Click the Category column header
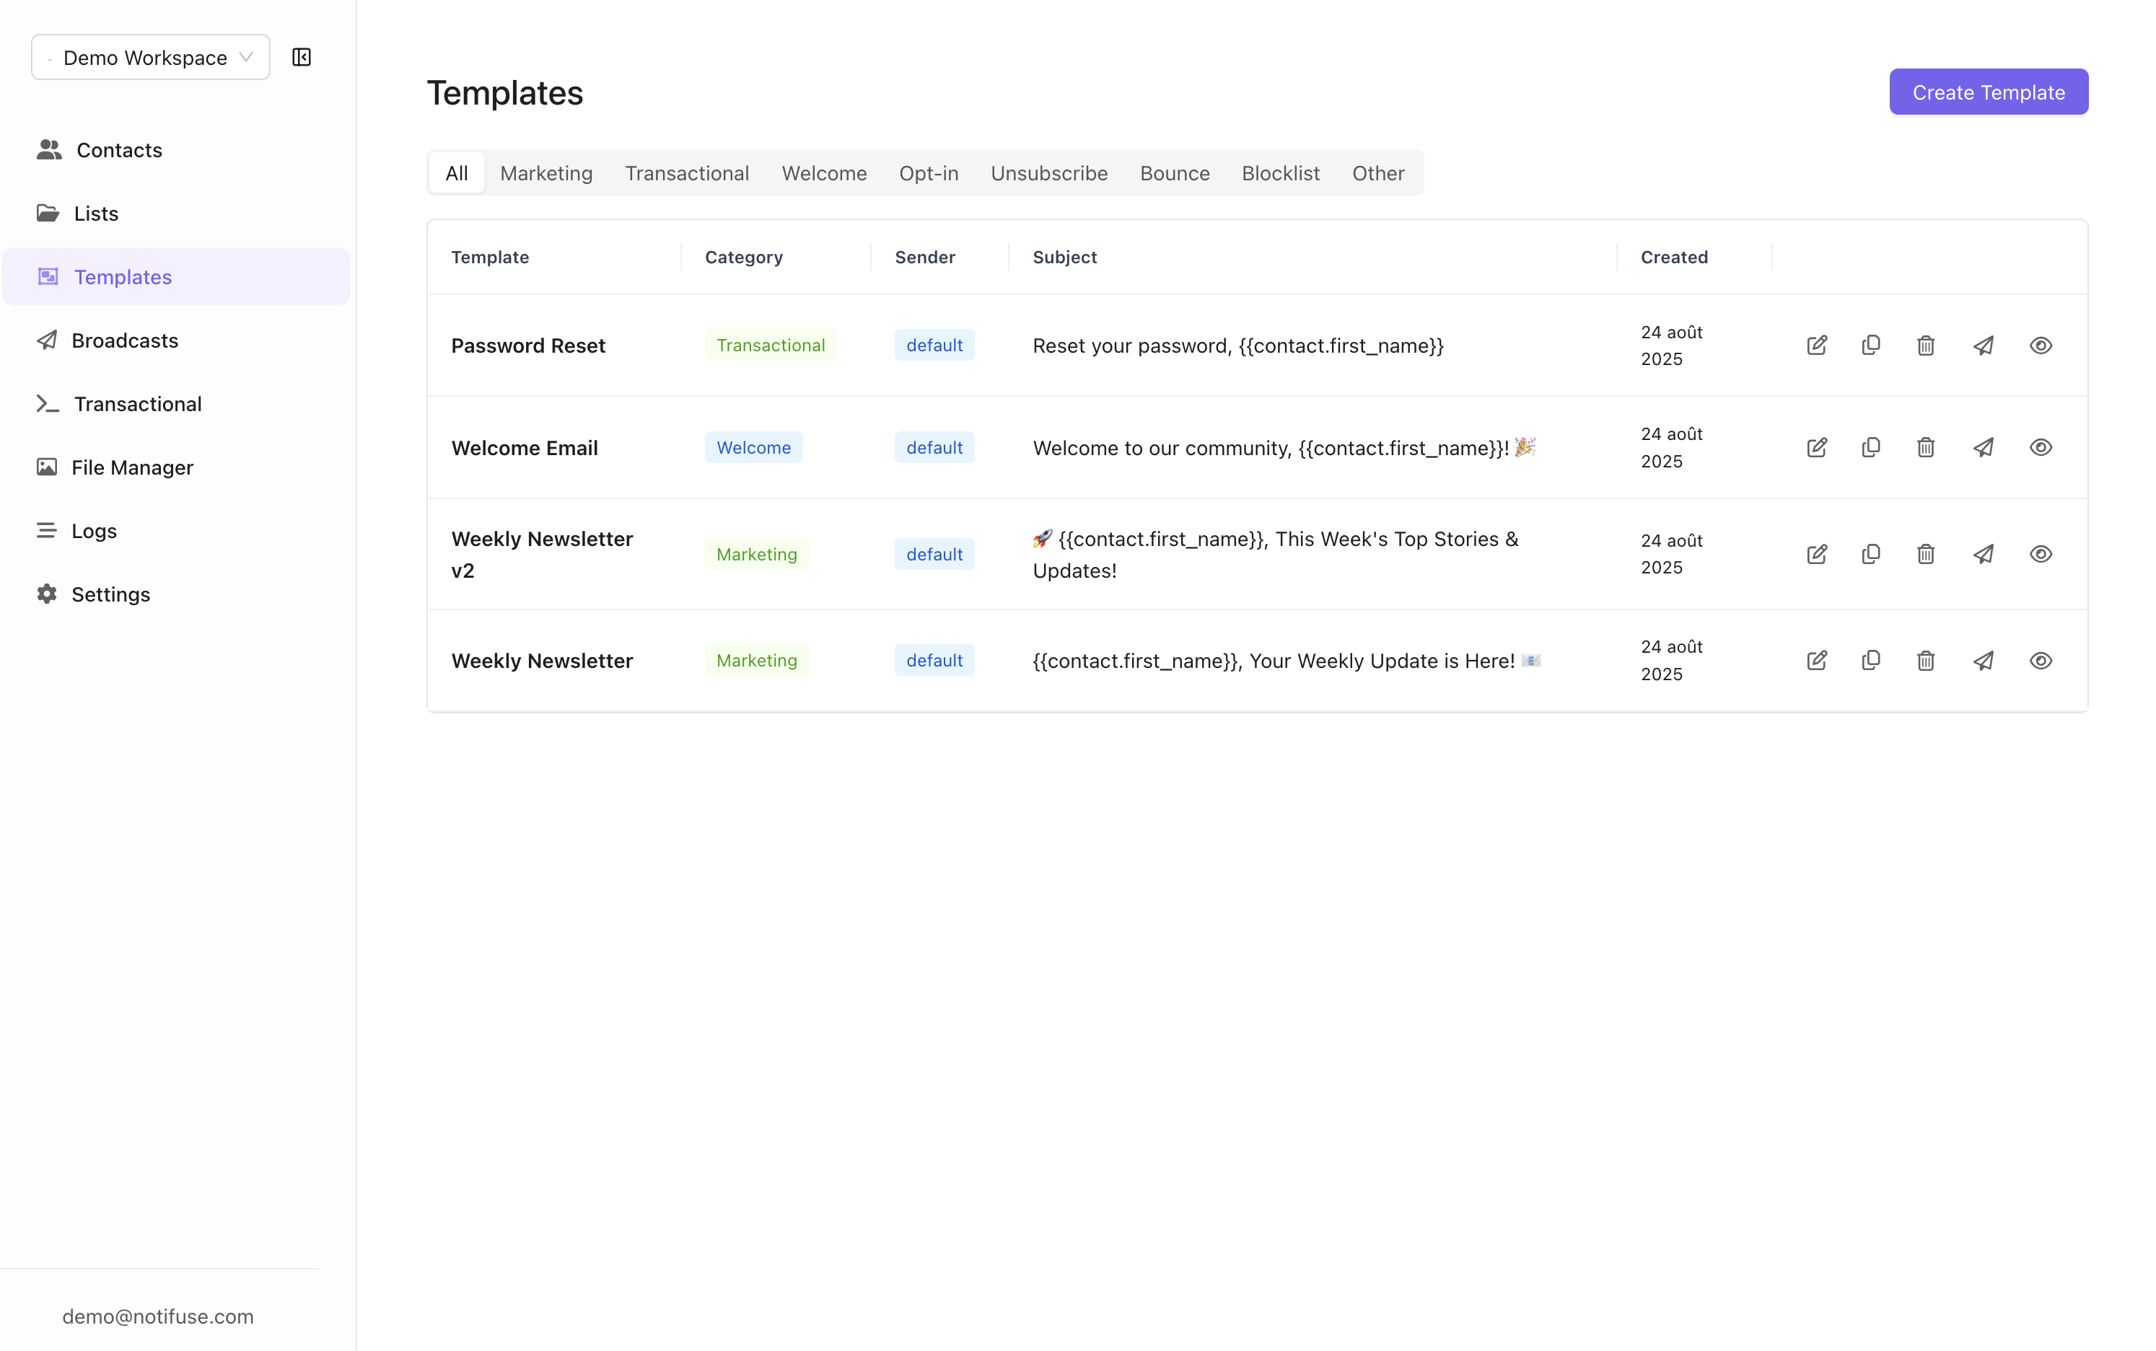The width and height of the screenshot is (2156, 1351). 742,258
